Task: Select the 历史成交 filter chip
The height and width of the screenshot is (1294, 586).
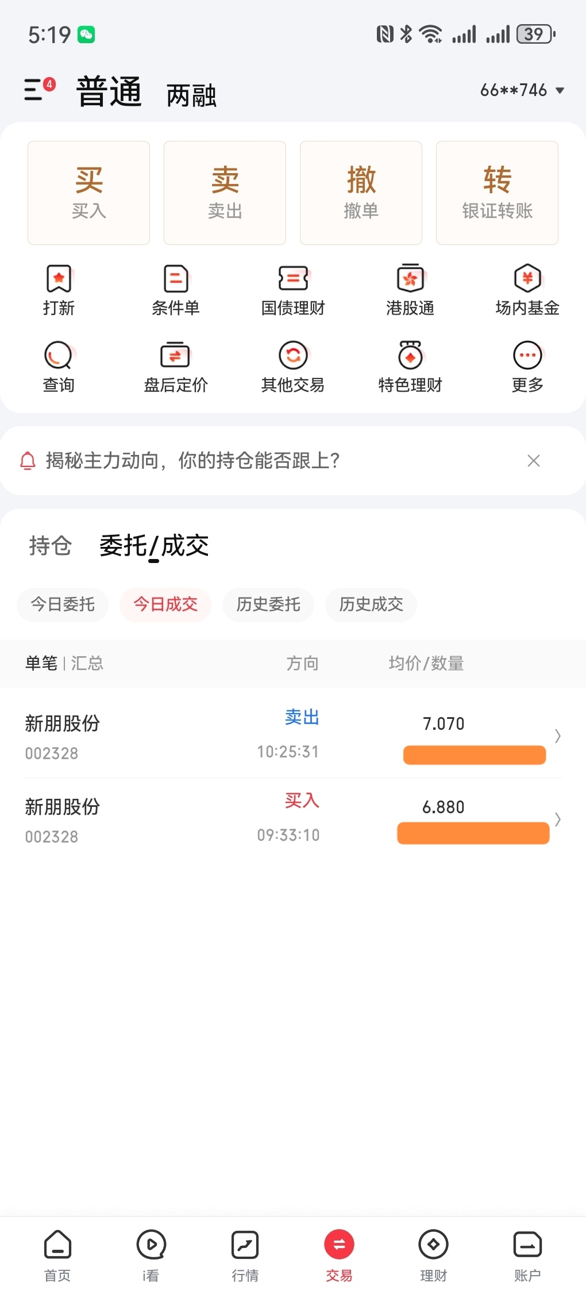Action: (x=371, y=604)
